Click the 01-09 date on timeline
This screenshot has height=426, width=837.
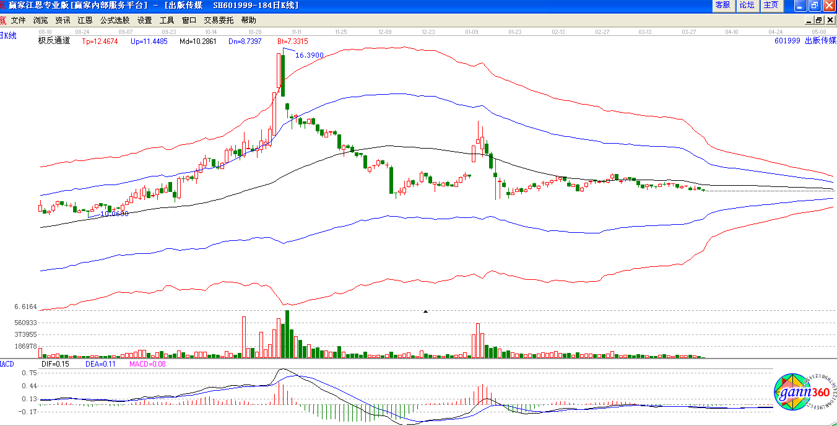pyautogui.click(x=472, y=31)
